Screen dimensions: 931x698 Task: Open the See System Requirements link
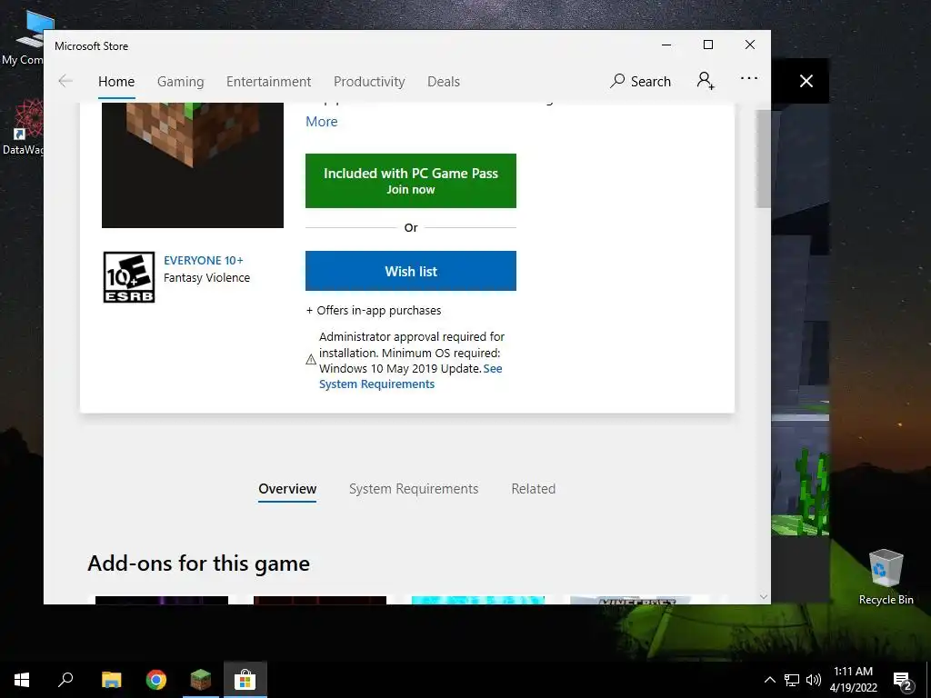click(376, 384)
